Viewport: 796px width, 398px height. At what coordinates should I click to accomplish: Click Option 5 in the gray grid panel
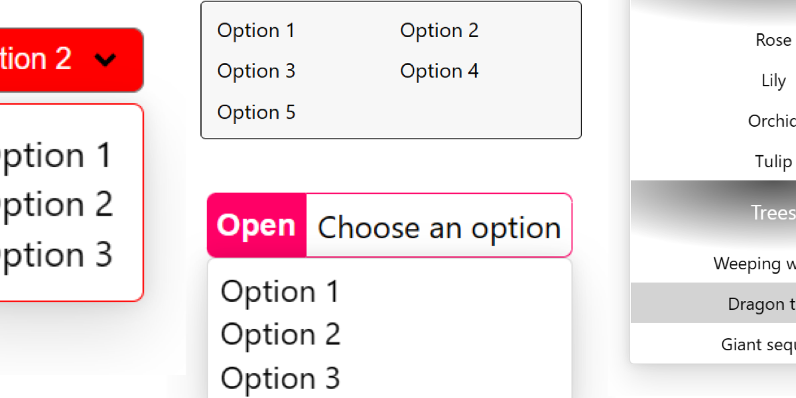256,112
